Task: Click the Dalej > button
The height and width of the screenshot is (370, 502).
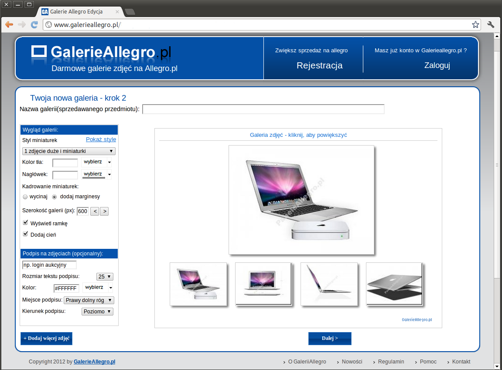Action: point(330,338)
